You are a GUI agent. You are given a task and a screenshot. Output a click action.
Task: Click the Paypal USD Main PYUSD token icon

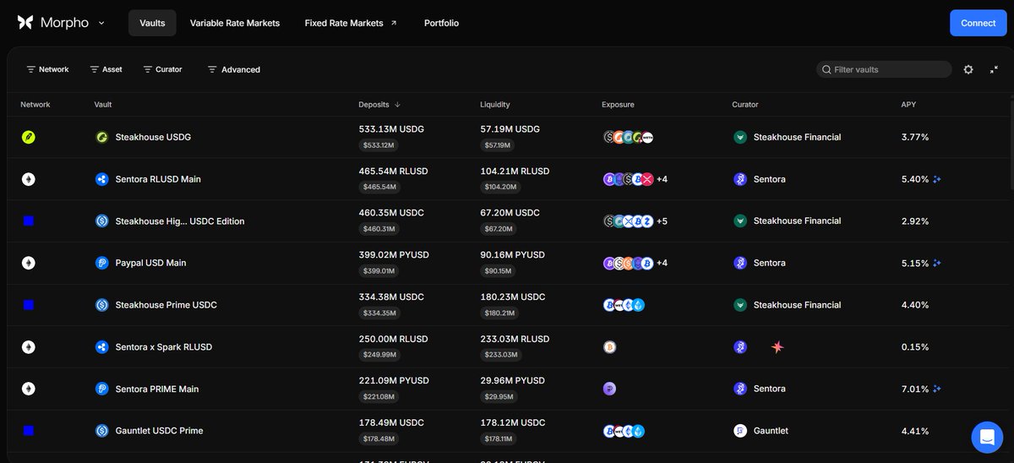point(102,263)
